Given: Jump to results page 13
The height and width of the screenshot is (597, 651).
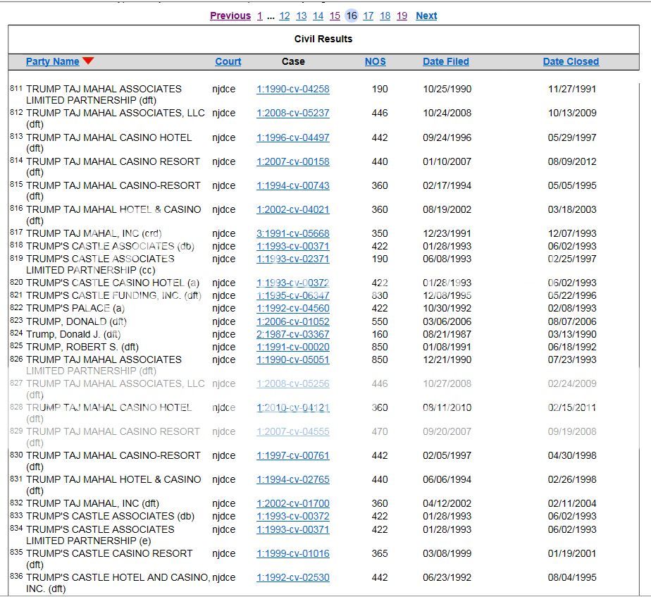Looking at the screenshot, I should click(302, 16).
